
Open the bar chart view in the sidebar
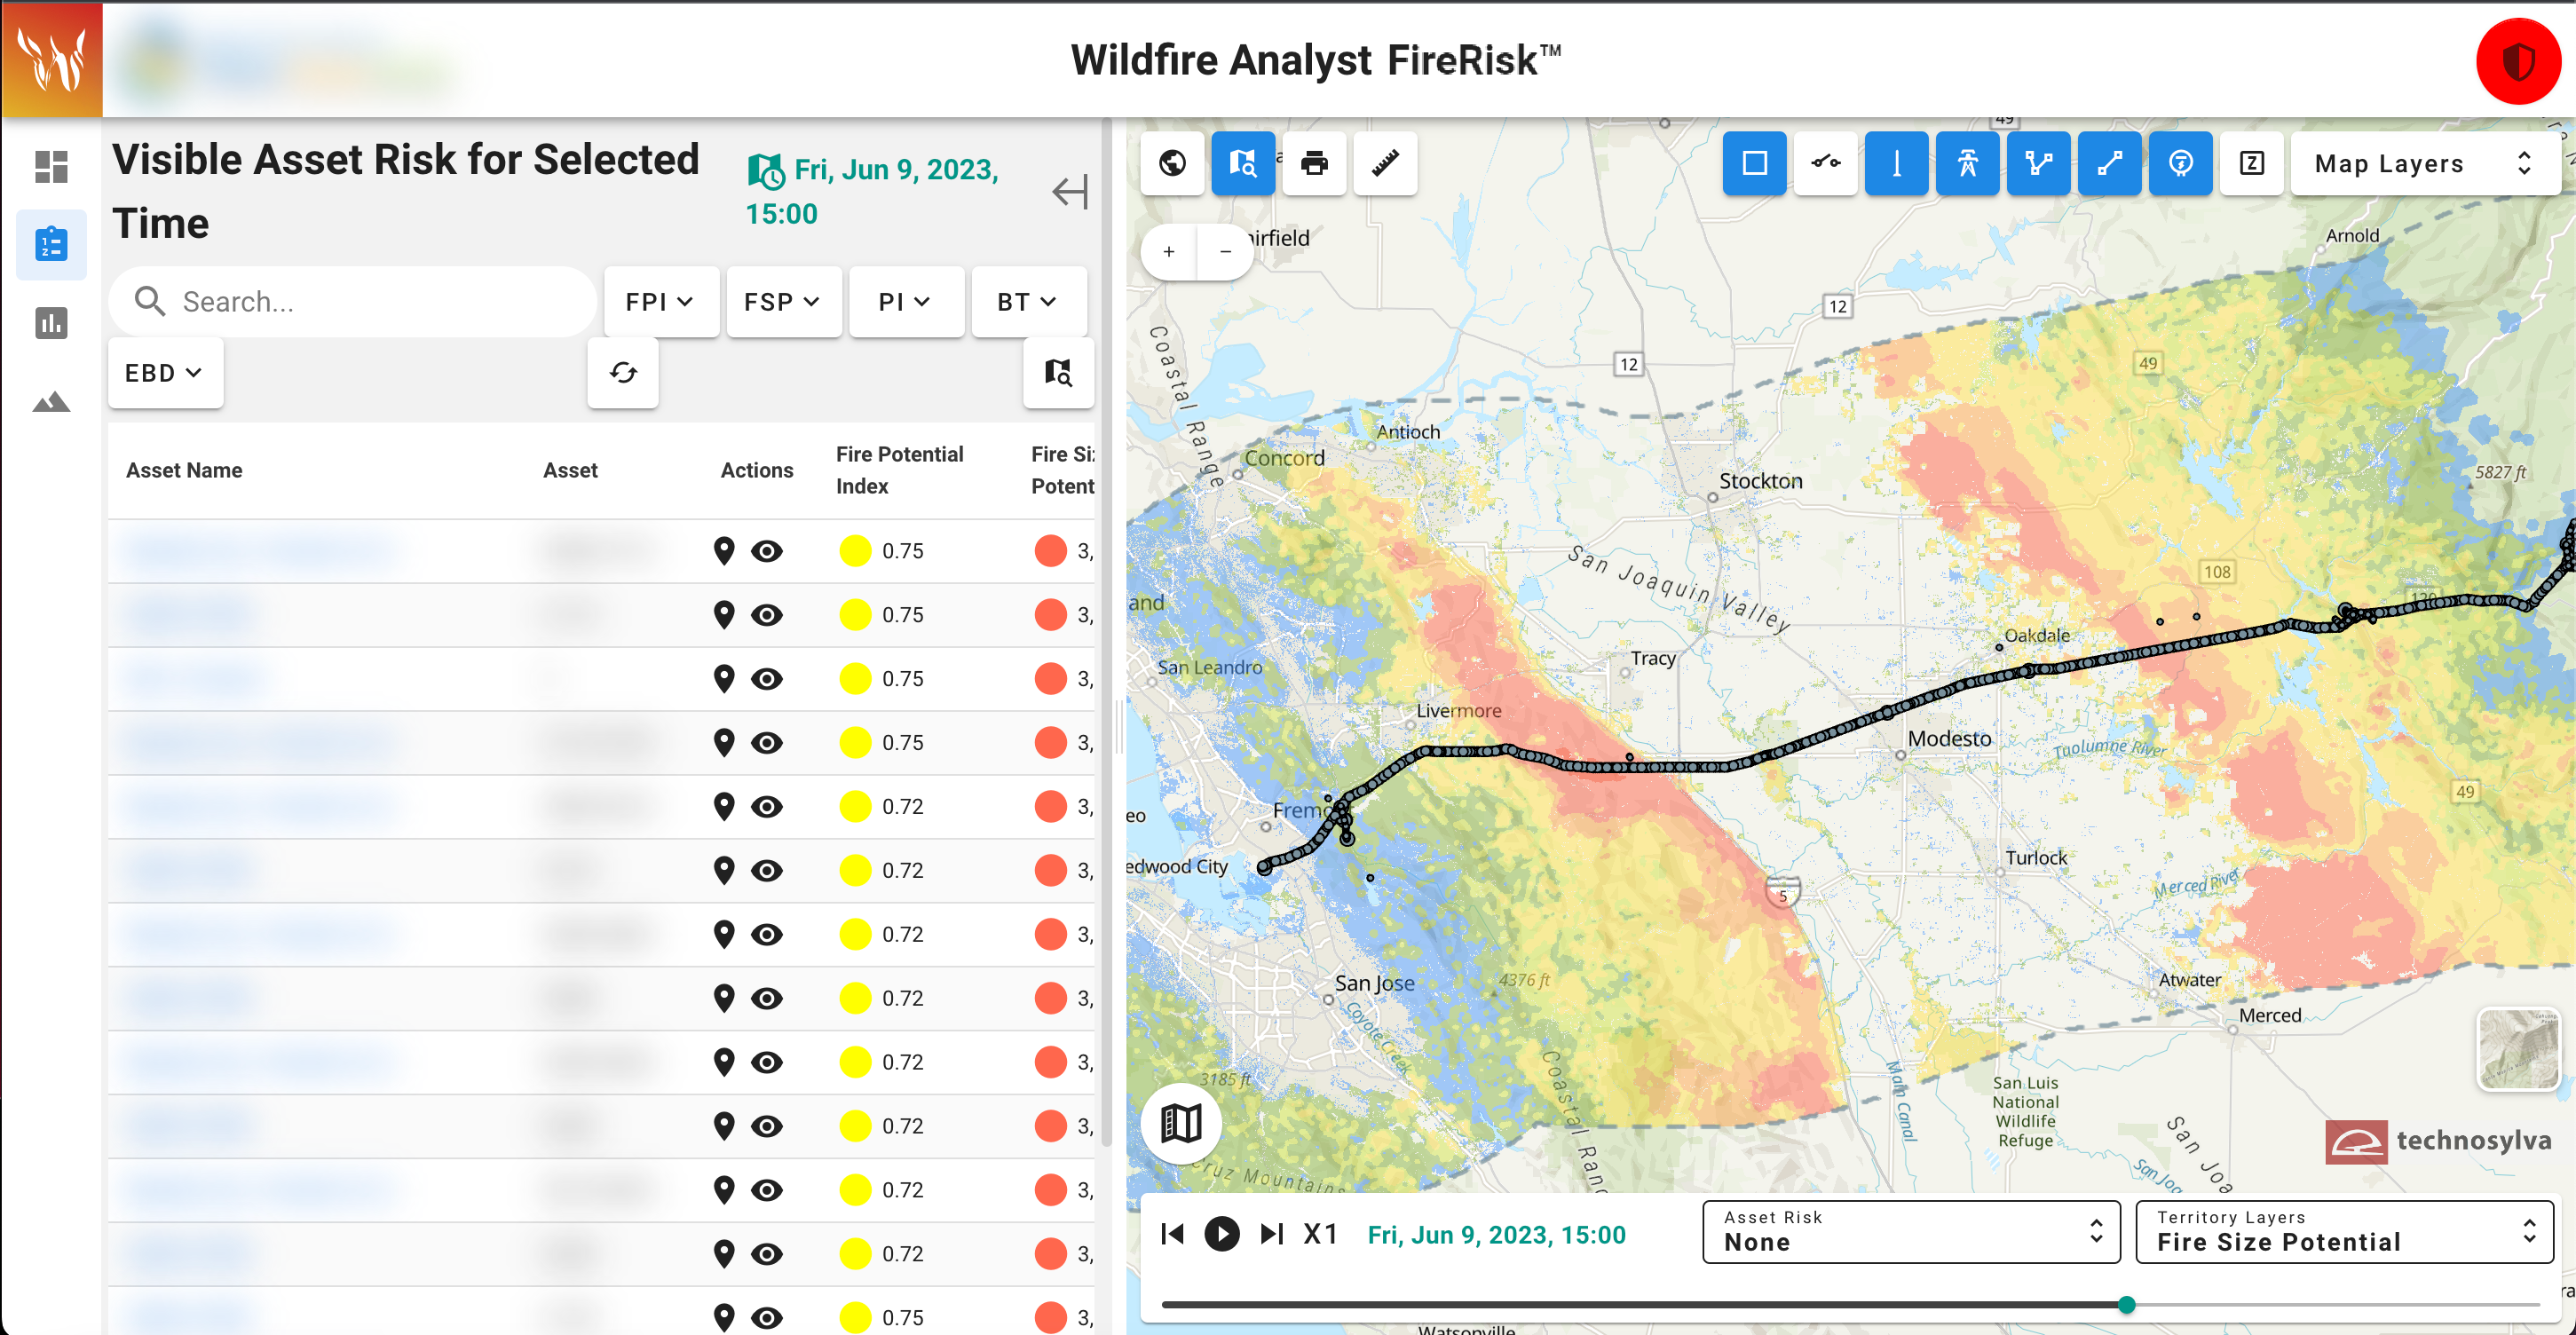(51, 323)
